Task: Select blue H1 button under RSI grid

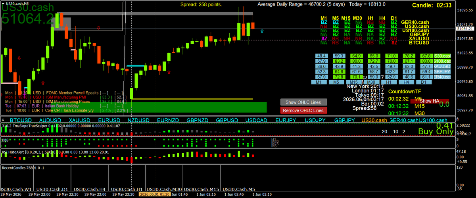Action: pyautogui.click(x=390, y=82)
